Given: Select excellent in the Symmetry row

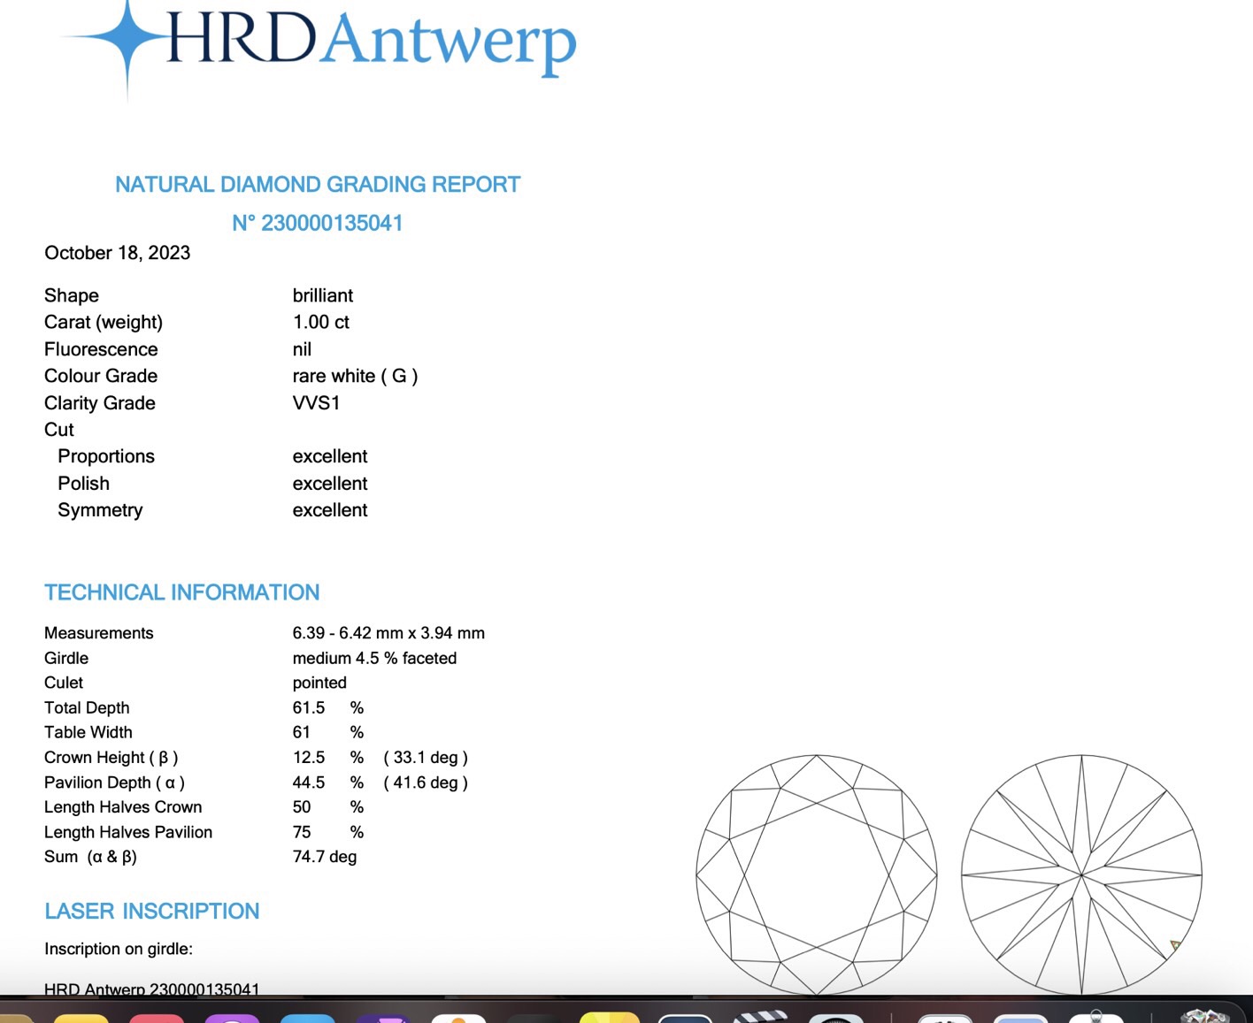Looking at the screenshot, I should coord(330,510).
